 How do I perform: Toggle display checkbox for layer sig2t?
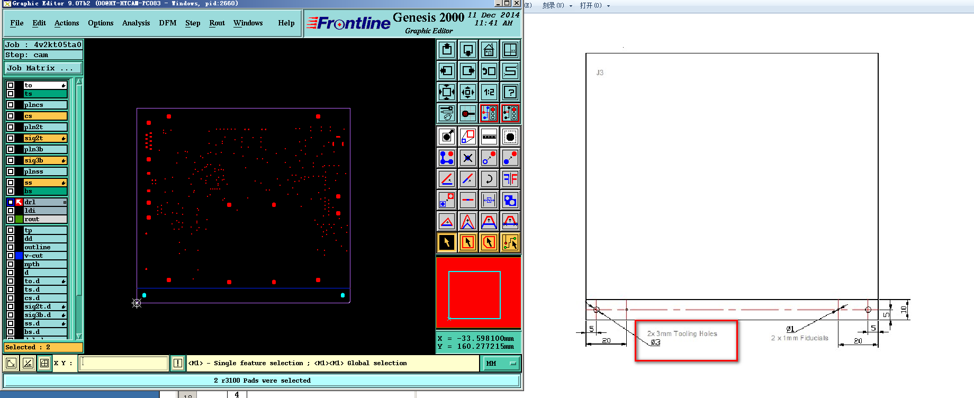click(x=11, y=138)
